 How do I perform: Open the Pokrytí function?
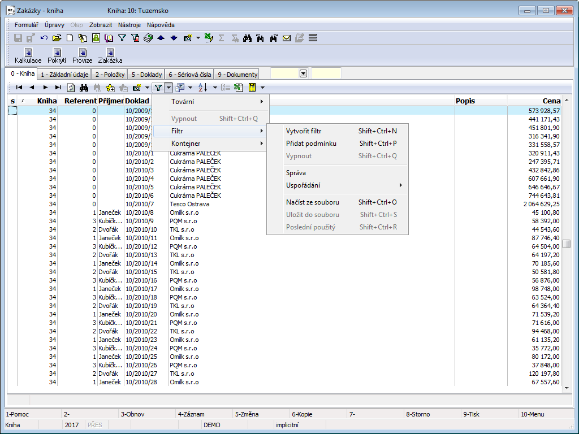57,55
